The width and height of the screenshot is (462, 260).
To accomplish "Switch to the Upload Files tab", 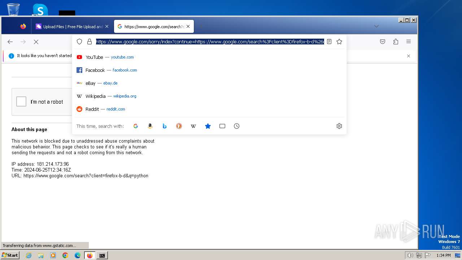I will (x=72, y=26).
